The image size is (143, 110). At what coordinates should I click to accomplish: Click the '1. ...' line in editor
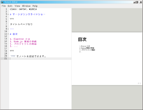(14, 46)
